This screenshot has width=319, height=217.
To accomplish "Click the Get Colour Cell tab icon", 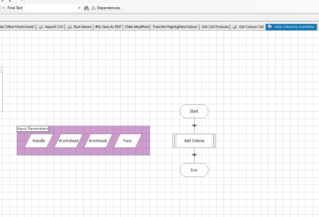I will coord(235,27).
